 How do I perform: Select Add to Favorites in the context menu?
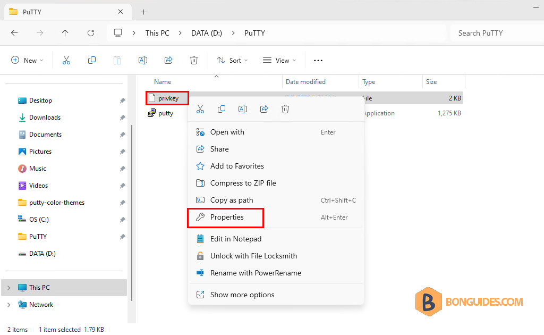(276, 166)
